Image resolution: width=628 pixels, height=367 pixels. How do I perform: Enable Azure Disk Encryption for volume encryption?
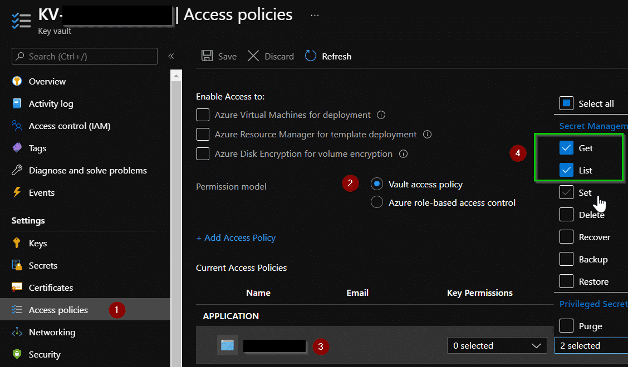tap(203, 153)
